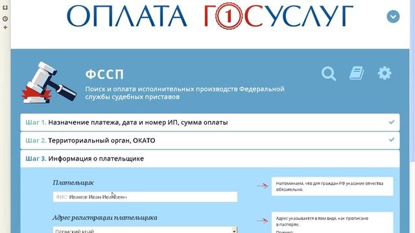Open the book reference icon
The height and width of the screenshot is (233, 415).
click(x=357, y=73)
